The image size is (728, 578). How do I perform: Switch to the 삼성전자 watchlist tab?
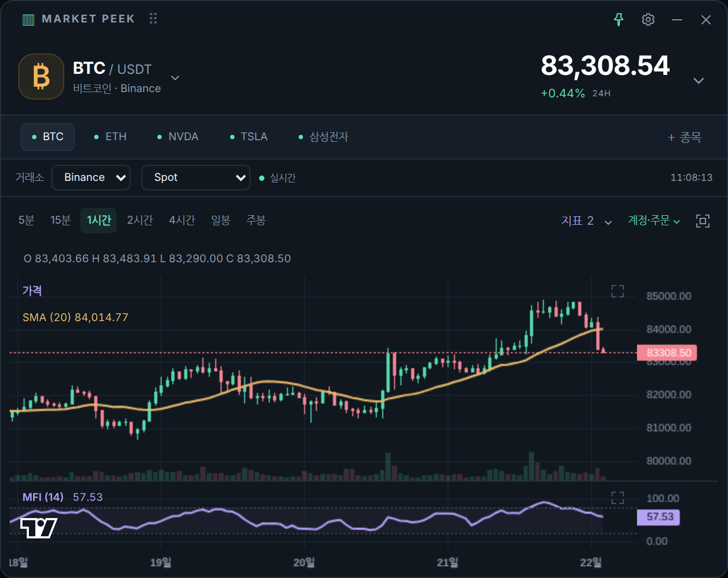coord(323,137)
